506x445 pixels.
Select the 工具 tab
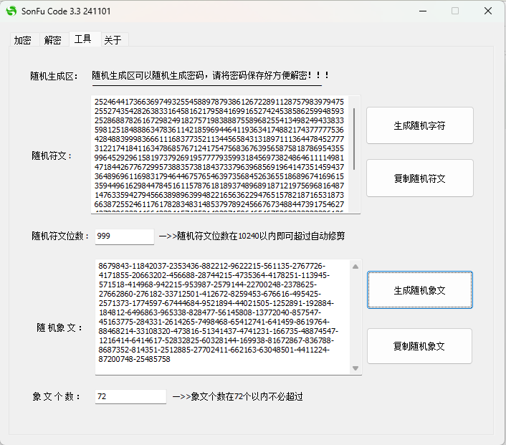(82, 39)
